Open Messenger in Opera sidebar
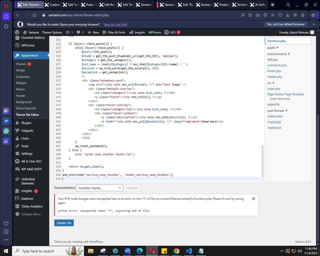This screenshot has width=320, height=256. (6, 121)
